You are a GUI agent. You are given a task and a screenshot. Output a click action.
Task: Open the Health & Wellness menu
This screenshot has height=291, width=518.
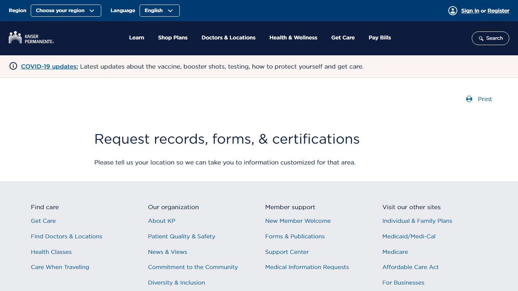click(294, 38)
